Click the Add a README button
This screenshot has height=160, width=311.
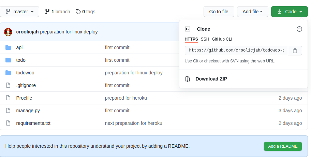[283, 146]
